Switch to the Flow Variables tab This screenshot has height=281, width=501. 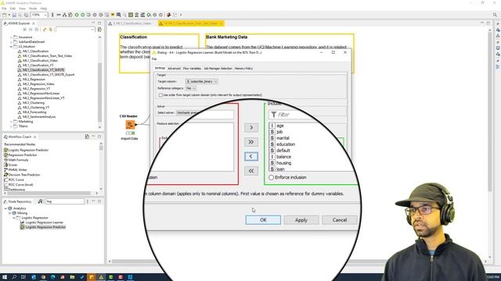(x=192, y=68)
